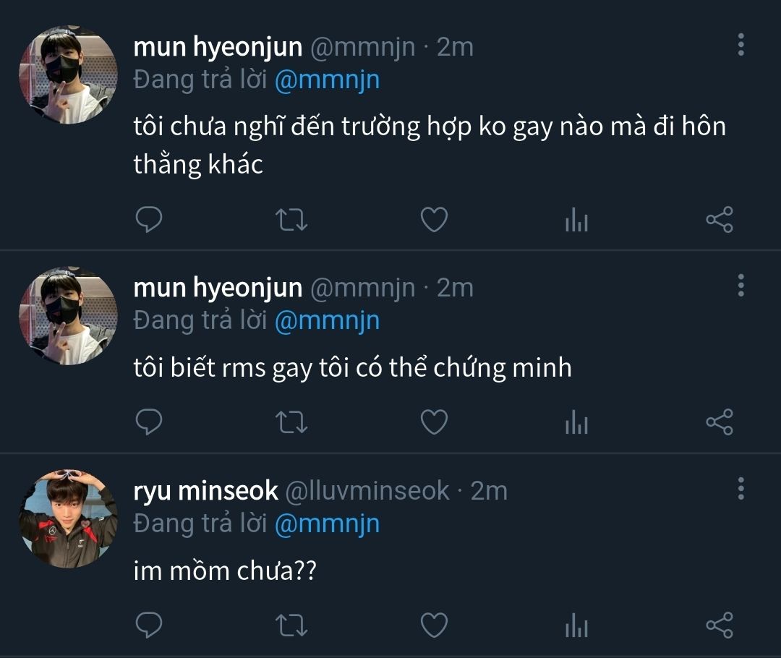Image resolution: width=781 pixels, height=658 pixels.
Task: Like ryu minseok's 'im mồm chưa??' tweet
Action: pos(434,625)
